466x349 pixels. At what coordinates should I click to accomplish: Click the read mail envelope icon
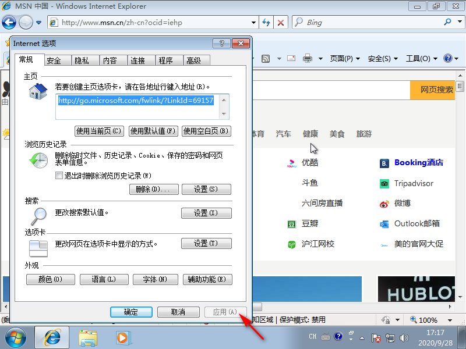(x=291, y=59)
